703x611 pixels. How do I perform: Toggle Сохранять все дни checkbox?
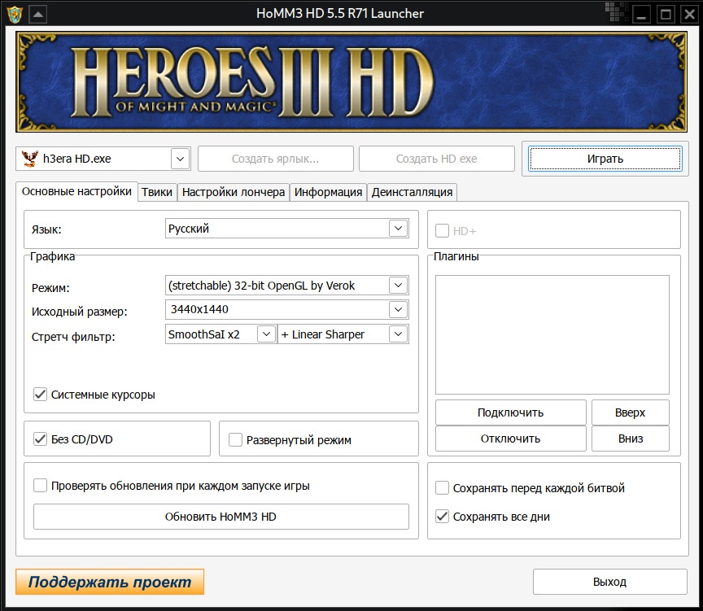[x=442, y=517]
